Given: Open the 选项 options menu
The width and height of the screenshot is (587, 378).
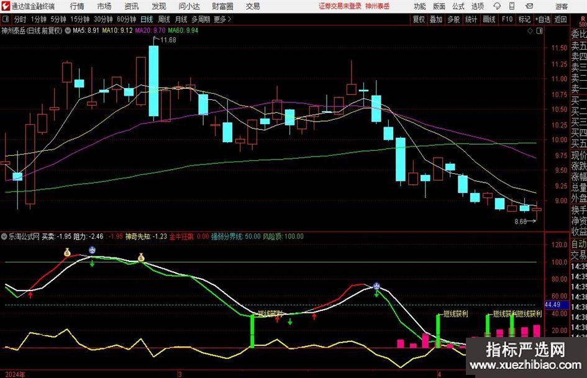Looking at the screenshot, I should click(477, 6).
